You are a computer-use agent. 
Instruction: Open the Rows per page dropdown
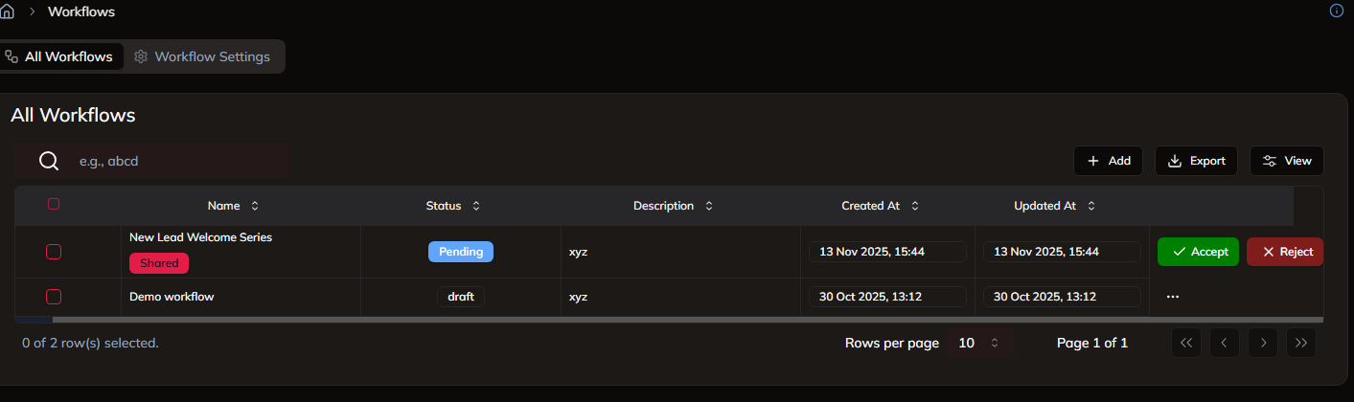point(978,343)
